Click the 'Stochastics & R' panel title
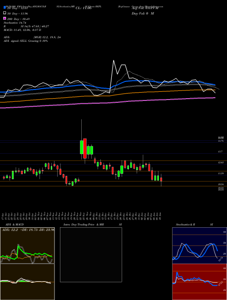 click(185, 225)
